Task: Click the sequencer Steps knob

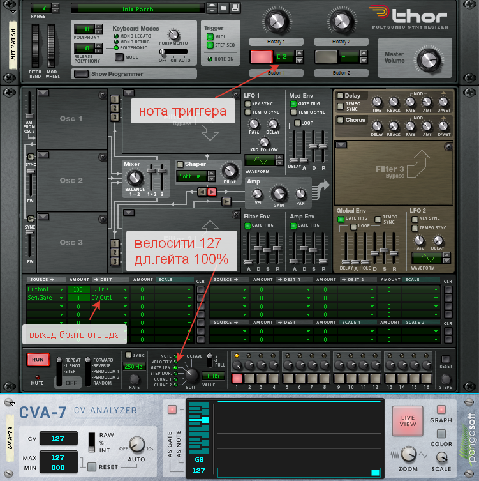Action: coord(446,379)
